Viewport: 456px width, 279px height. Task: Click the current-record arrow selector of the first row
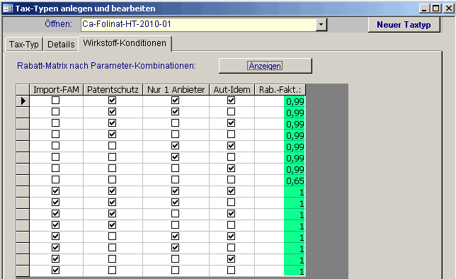23,101
